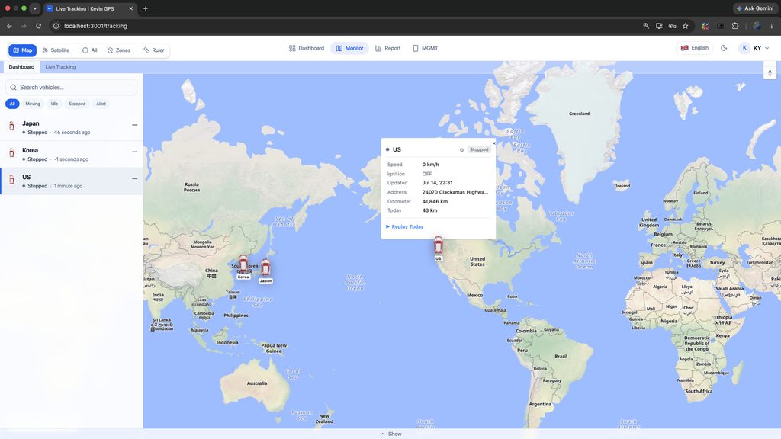Close the US vehicle info popup
781x439 pixels.
(x=493, y=143)
